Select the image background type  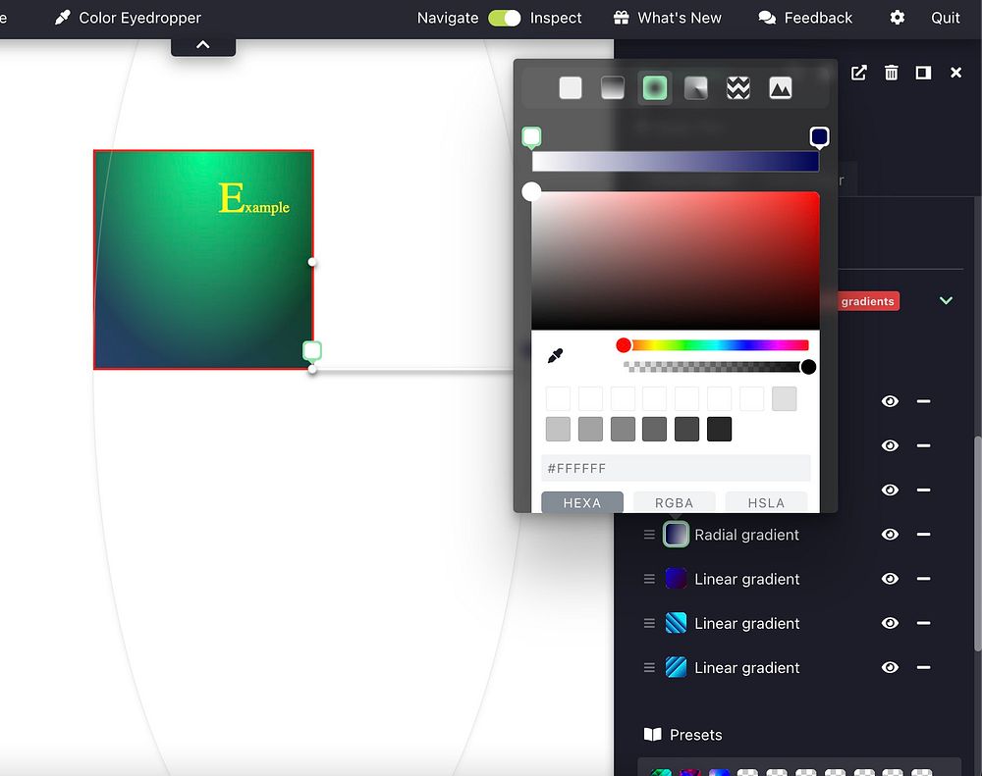pos(781,87)
